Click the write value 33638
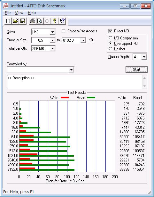 [124, 169]
